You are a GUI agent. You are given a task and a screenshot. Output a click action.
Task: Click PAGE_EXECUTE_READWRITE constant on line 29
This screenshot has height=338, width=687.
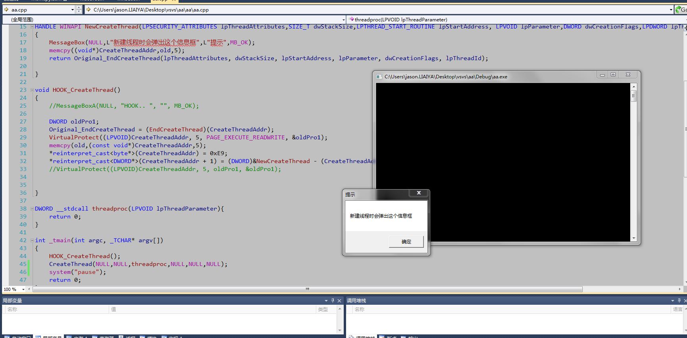point(246,137)
